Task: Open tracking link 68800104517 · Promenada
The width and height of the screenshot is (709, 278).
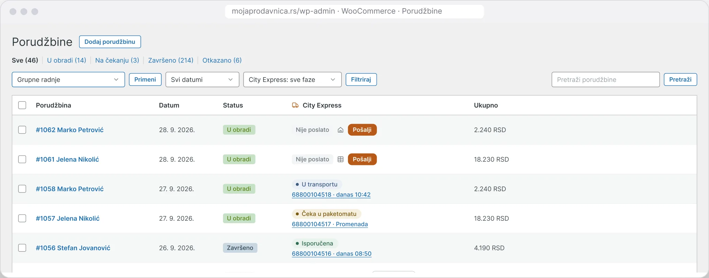Action: pyautogui.click(x=330, y=224)
